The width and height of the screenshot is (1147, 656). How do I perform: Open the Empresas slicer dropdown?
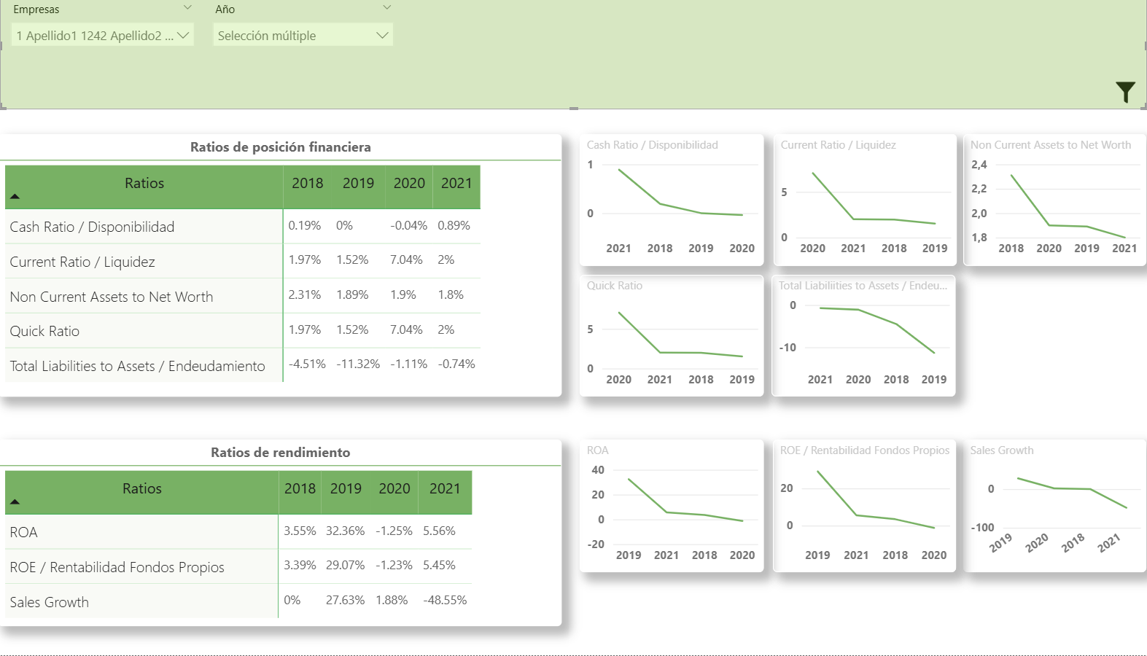point(103,36)
